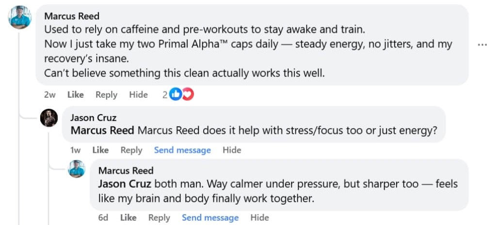The width and height of the screenshot is (499, 225).
Task: Open Jason Cruz commenter name link
Action: tap(93, 118)
